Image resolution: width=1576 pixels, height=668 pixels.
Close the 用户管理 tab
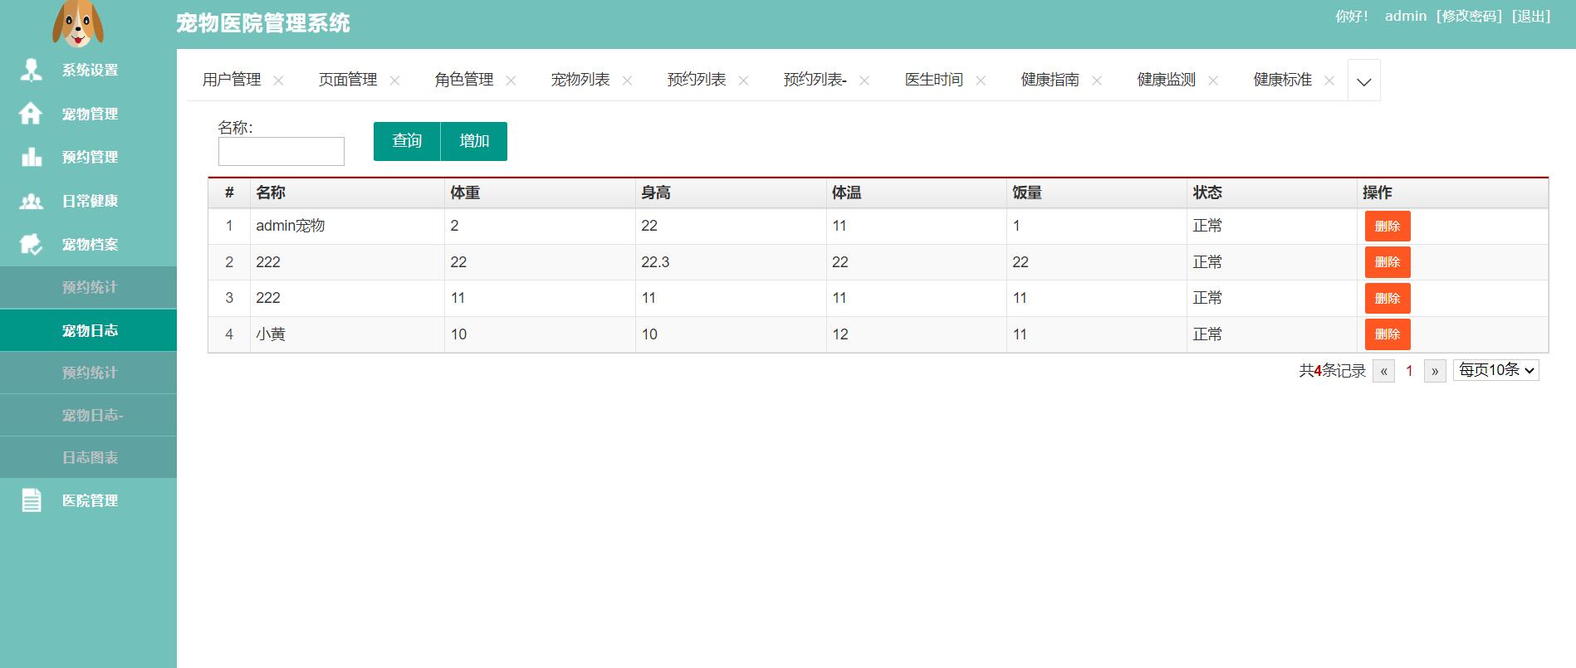pos(278,80)
